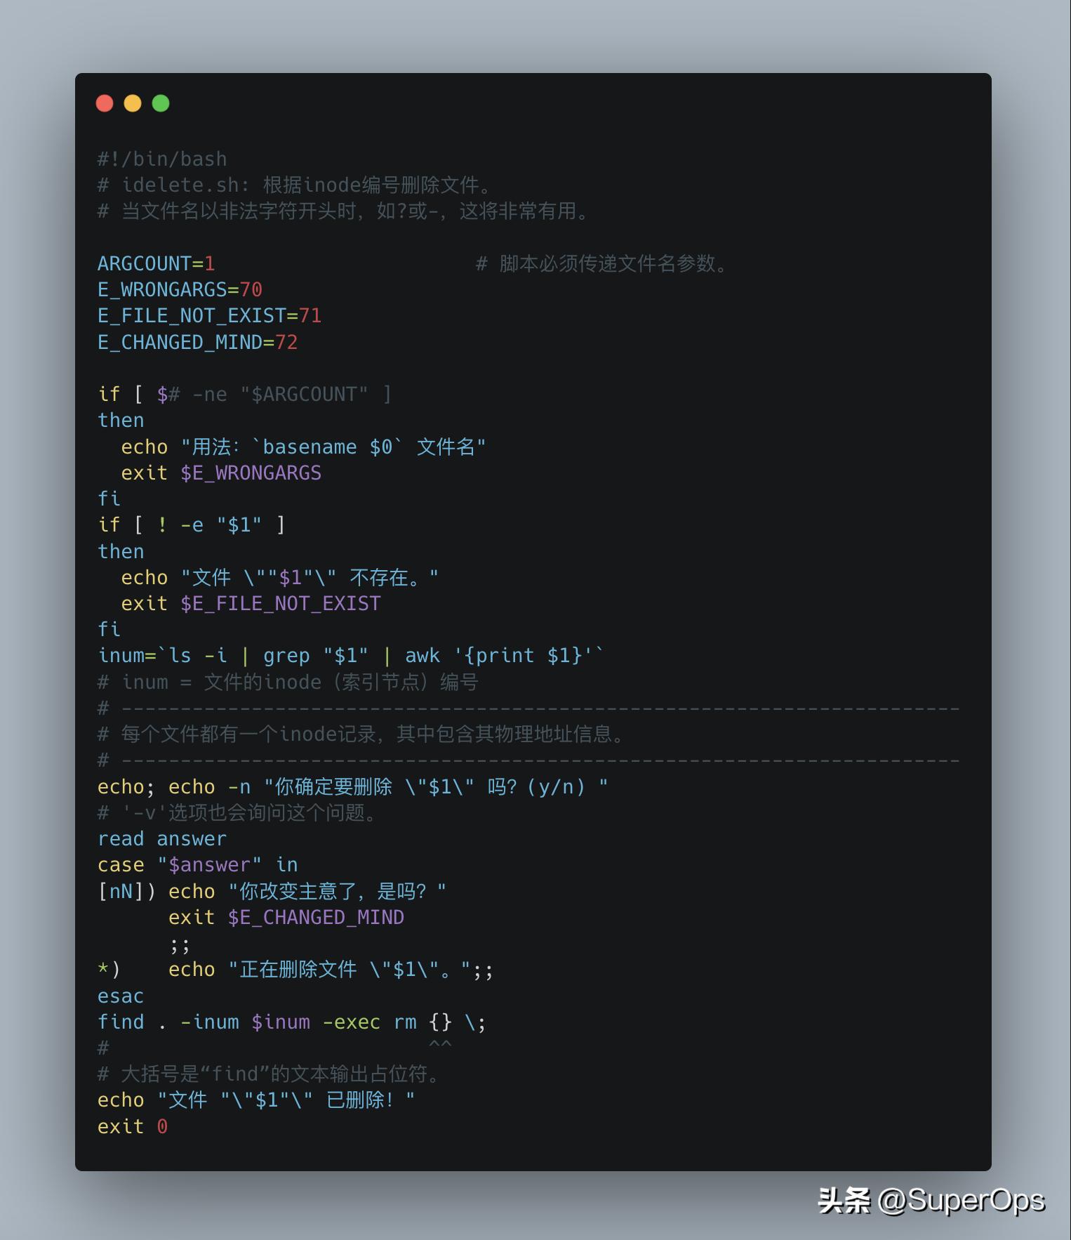Click the 'E_WRONGARGS=70' line
This screenshot has width=1071, height=1240.
pyautogui.click(x=180, y=290)
